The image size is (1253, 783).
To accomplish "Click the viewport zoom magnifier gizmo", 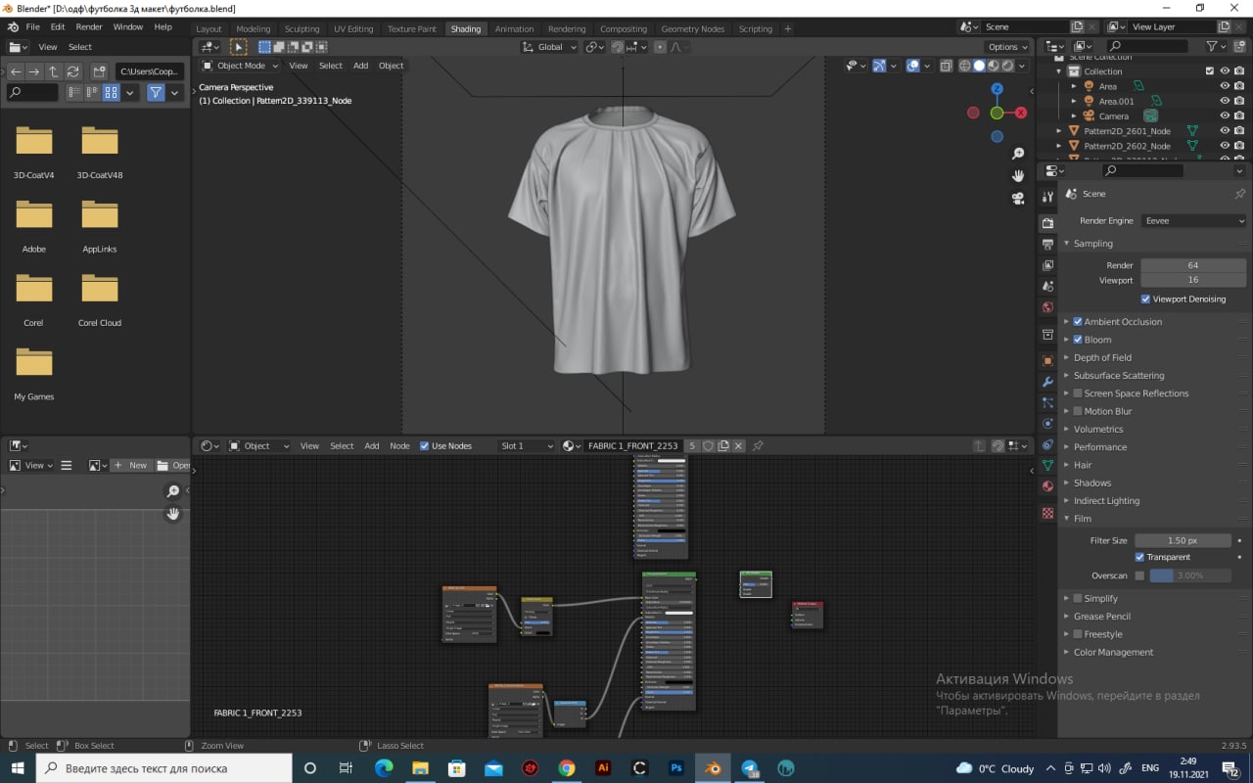I will click(1018, 154).
